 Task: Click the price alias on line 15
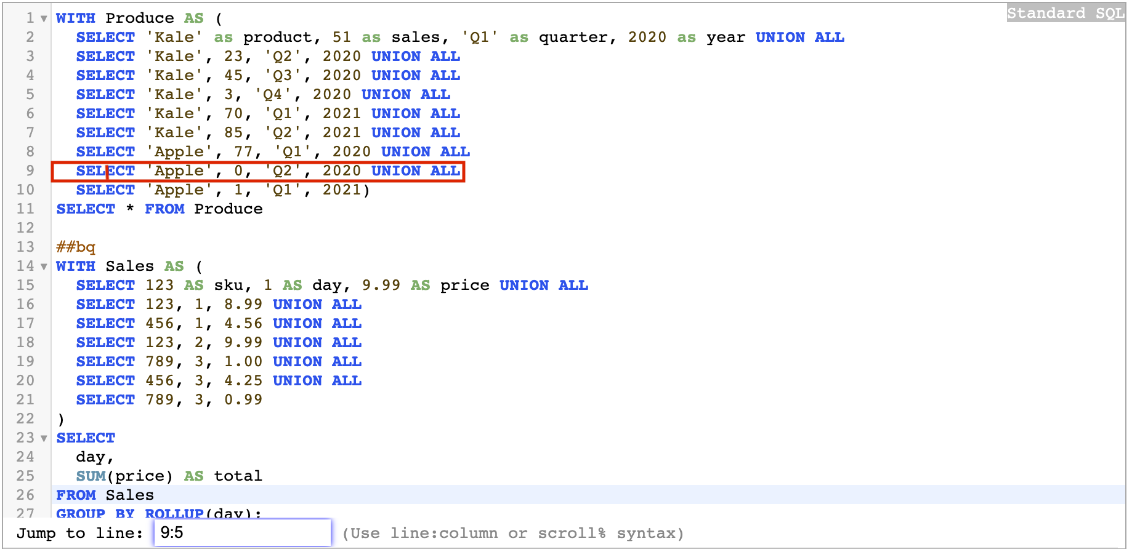pyautogui.click(x=465, y=286)
